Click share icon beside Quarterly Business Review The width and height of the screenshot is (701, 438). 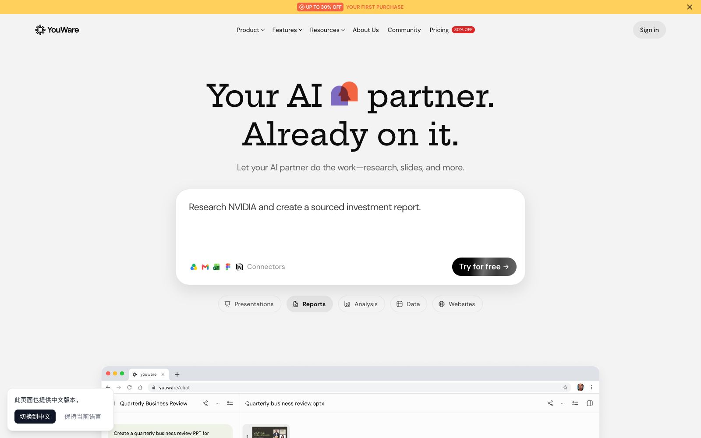coord(205,403)
